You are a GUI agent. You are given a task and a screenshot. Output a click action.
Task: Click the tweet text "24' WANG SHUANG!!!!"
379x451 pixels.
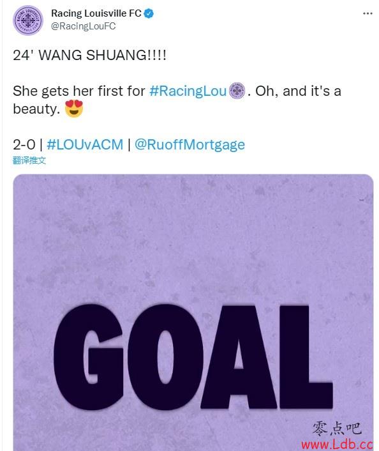89,55
